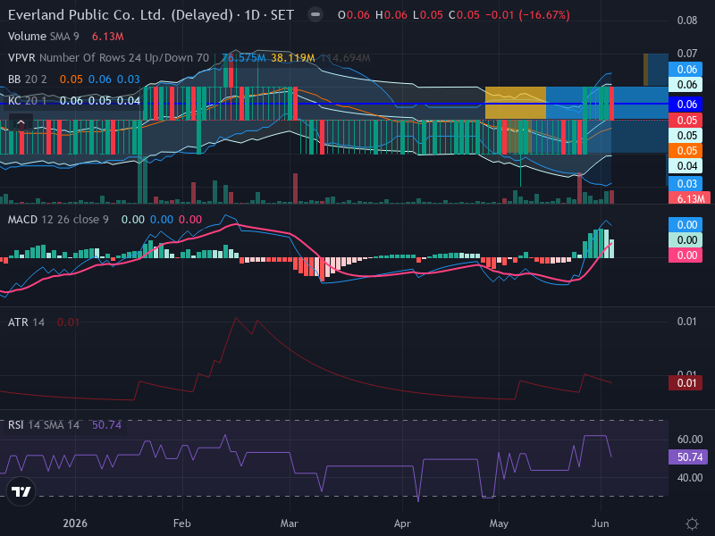
Task: Click the blue 0.00 MACD line label
Action: coord(686,225)
